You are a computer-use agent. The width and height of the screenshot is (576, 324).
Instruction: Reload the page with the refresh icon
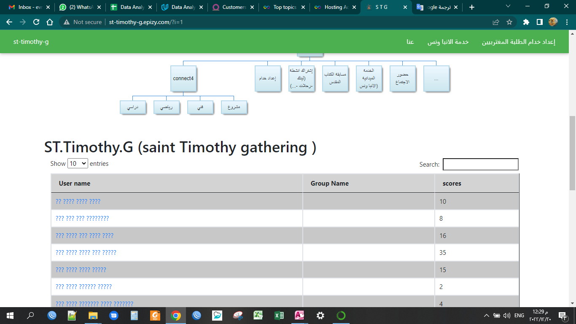(x=36, y=22)
